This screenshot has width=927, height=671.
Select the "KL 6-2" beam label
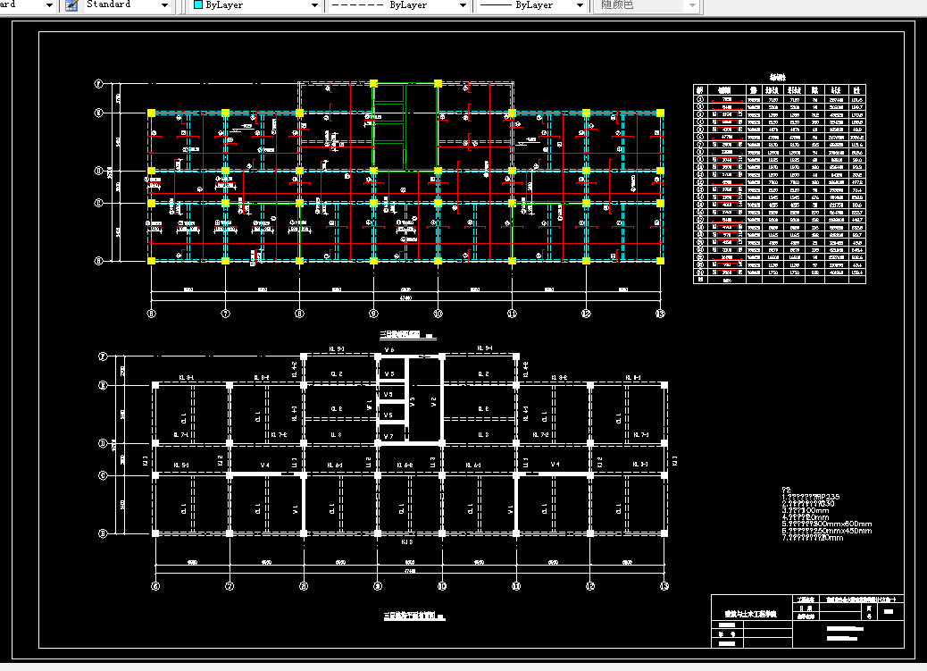point(405,466)
